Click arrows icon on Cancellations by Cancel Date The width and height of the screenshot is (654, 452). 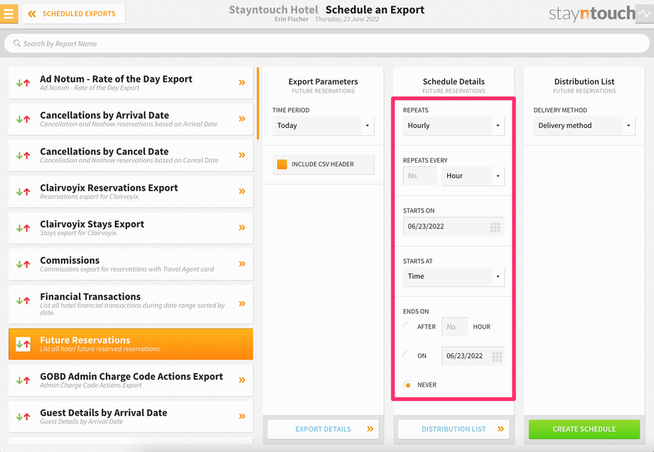tap(23, 156)
